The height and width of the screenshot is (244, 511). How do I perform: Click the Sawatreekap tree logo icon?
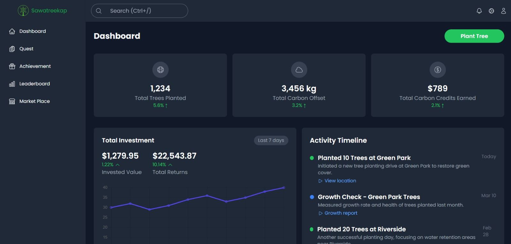(x=23, y=11)
